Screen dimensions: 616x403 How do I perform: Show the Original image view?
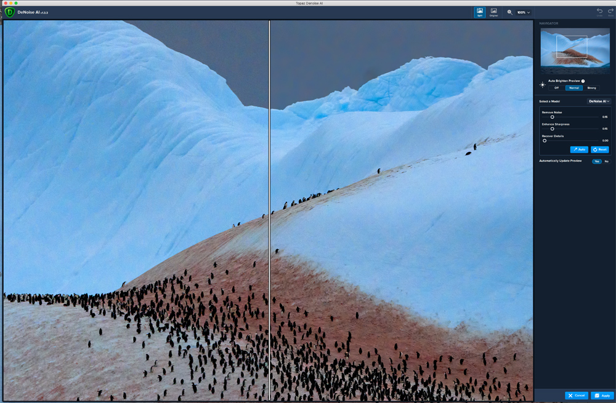coord(493,12)
